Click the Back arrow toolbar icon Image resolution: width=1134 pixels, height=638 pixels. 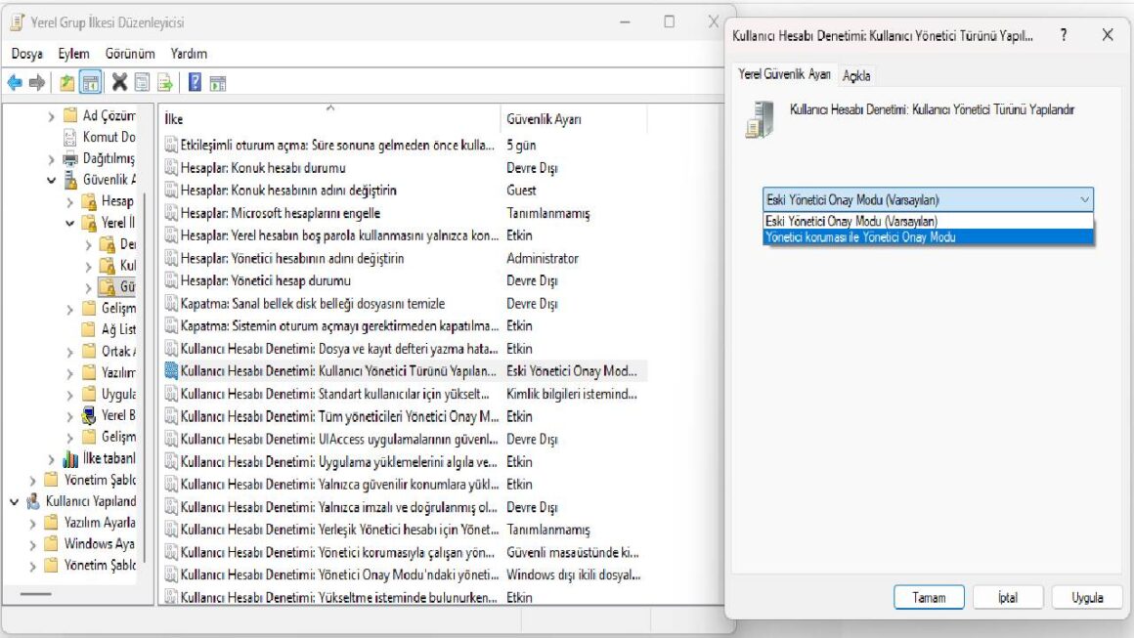click(15, 83)
